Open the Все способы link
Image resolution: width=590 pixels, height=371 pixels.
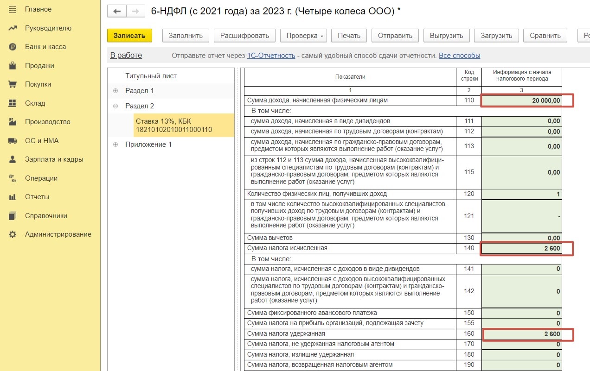point(460,56)
